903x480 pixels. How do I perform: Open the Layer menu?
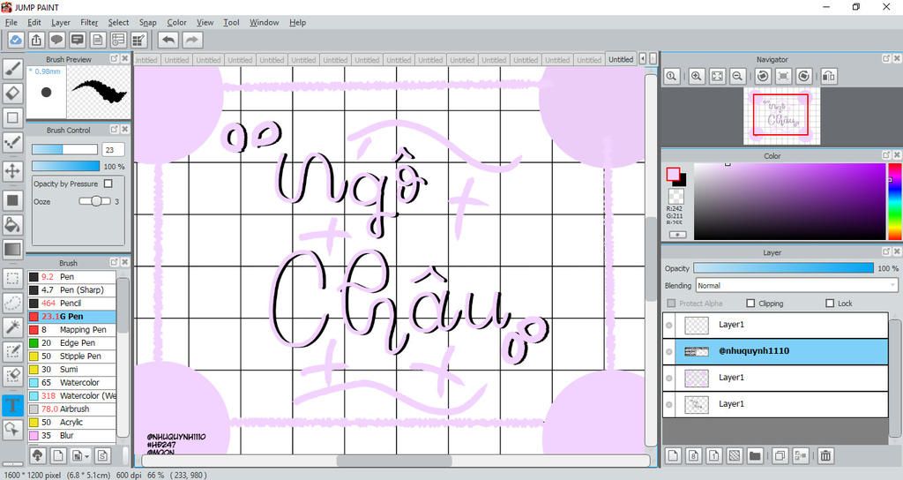[x=61, y=22]
